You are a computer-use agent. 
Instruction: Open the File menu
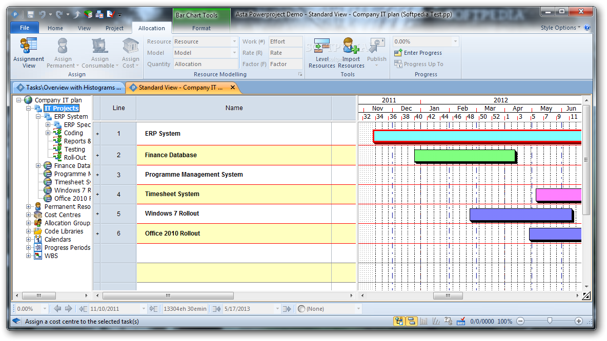click(25, 28)
